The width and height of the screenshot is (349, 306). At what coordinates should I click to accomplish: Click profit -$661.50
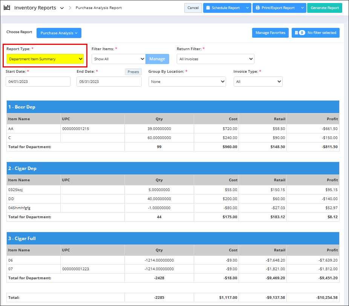pos(330,129)
